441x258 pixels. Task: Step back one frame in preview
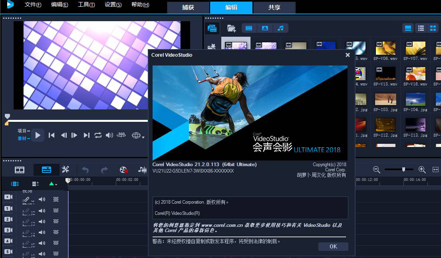pos(64,135)
